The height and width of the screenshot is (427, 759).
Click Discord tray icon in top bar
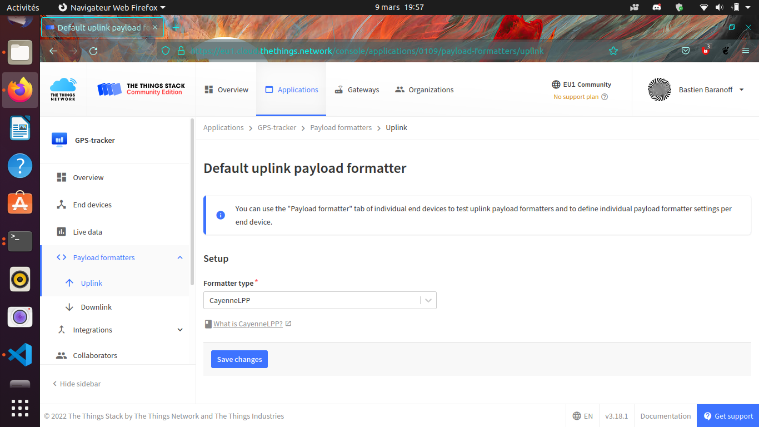(x=656, y=7)
